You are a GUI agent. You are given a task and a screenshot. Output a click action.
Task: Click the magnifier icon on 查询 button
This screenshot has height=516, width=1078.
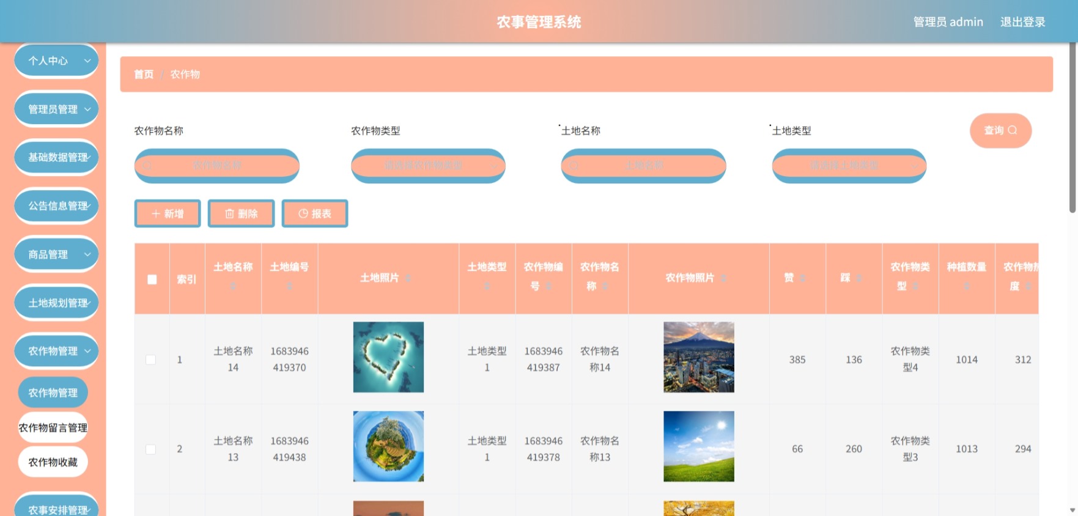1013,130
